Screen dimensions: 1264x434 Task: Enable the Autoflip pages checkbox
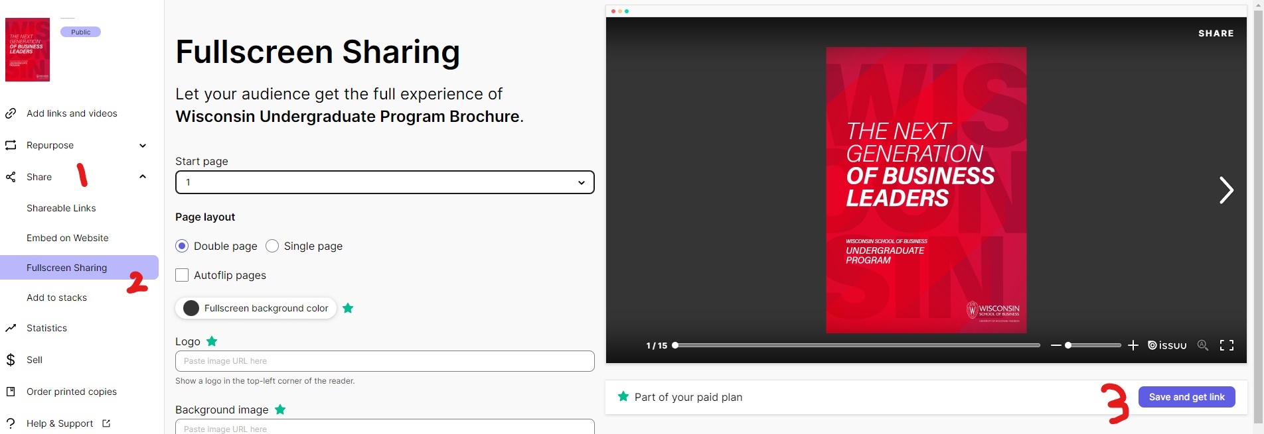182,275
